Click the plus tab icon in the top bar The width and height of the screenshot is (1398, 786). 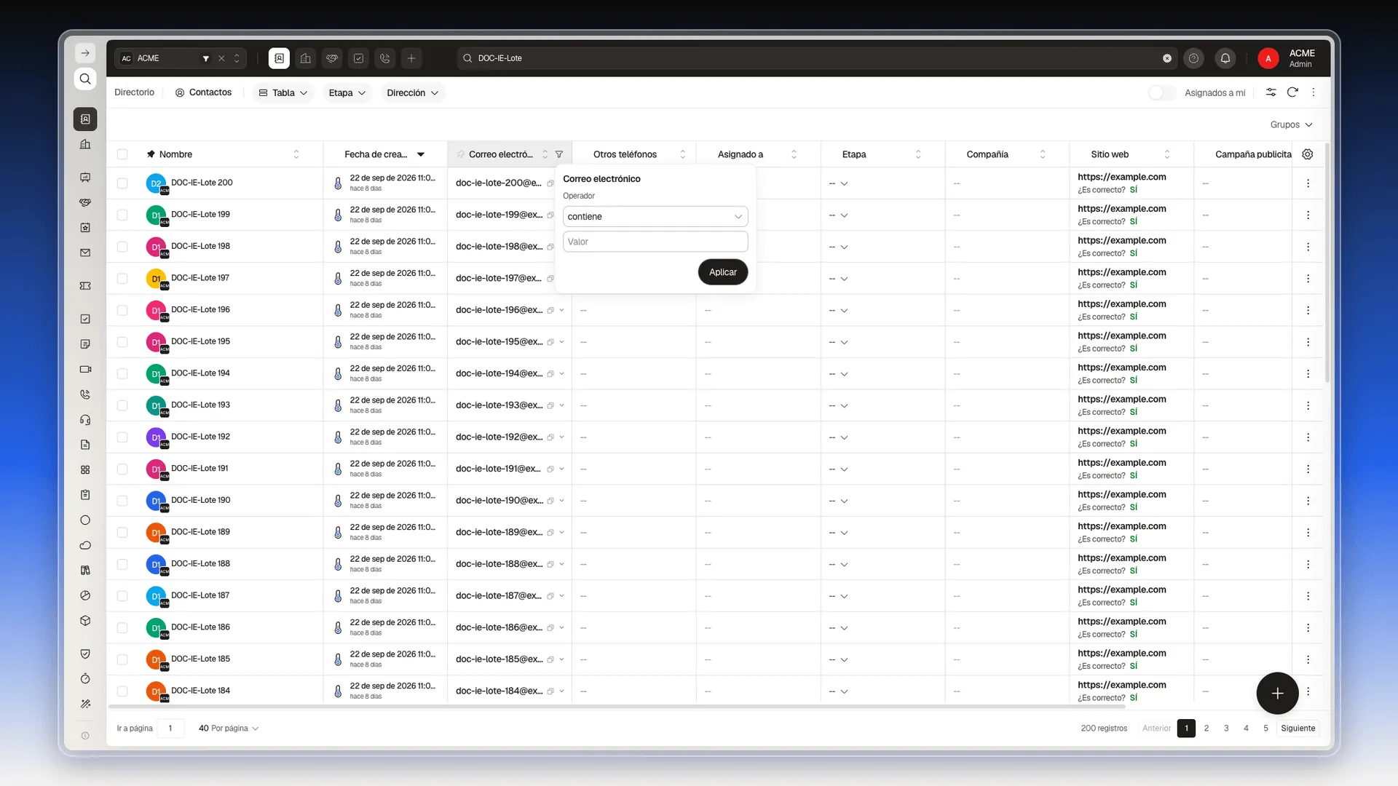[x=411, y=58]
